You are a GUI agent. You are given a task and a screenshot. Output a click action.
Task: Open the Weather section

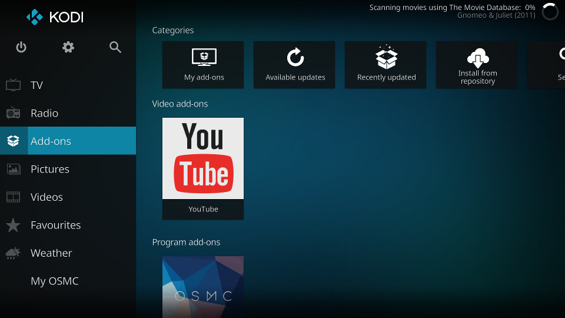tap(68, 253)
